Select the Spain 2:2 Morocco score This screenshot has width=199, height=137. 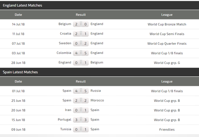click(x=81, y=100)
